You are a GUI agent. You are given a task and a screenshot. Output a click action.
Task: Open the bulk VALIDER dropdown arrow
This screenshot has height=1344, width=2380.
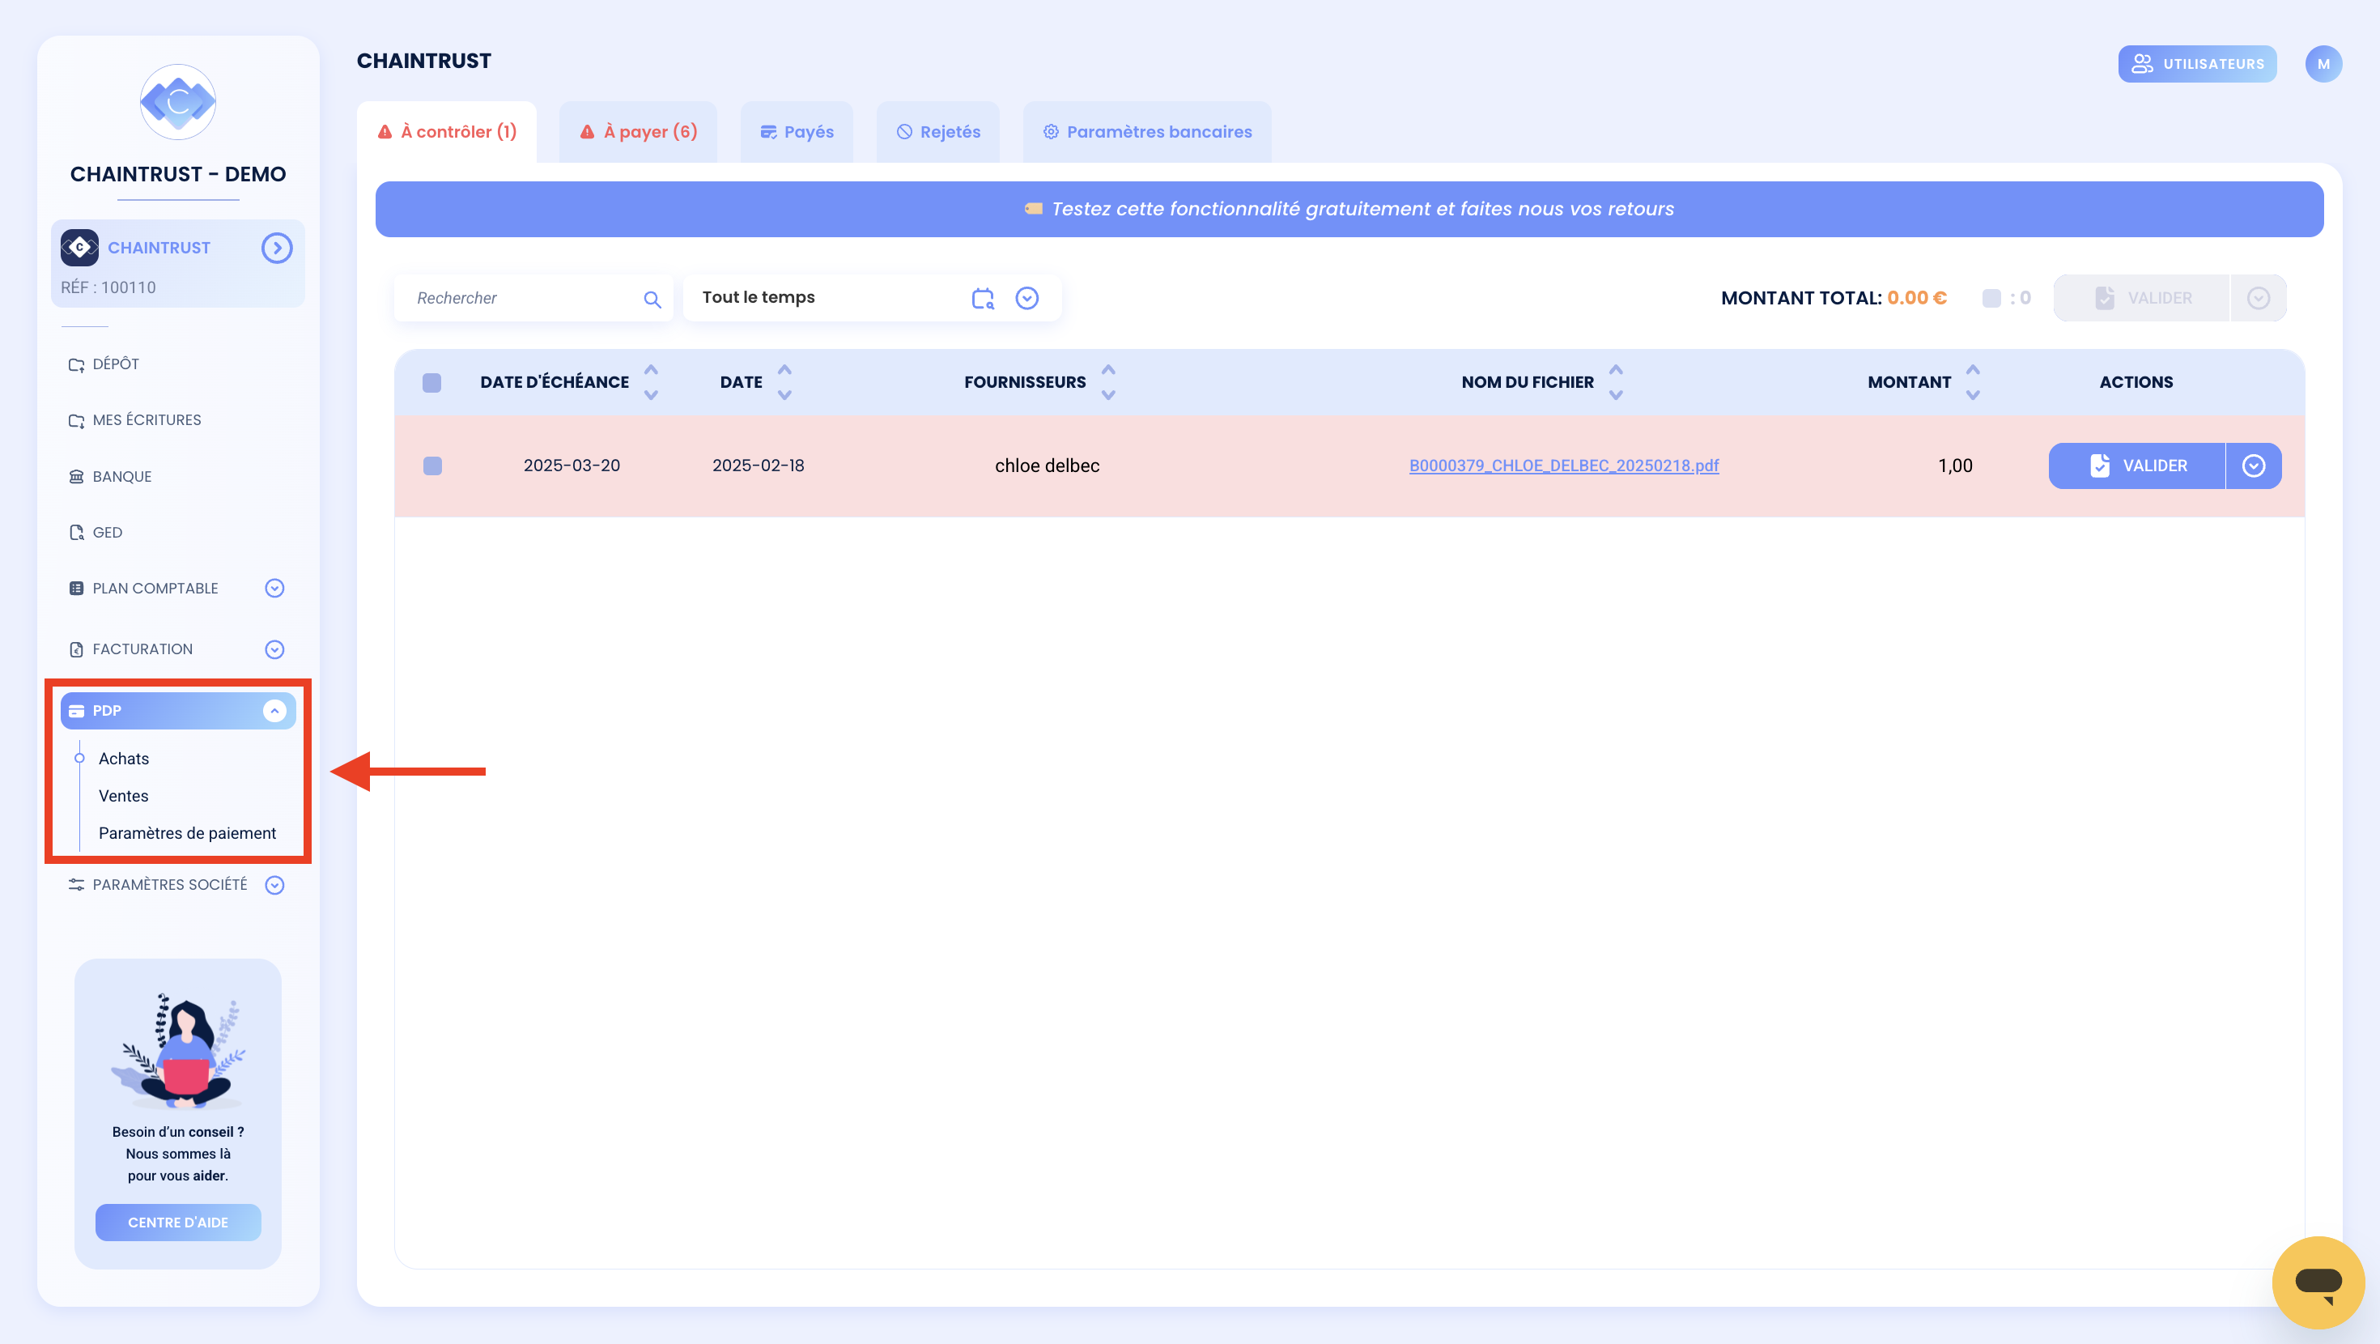2258,298
